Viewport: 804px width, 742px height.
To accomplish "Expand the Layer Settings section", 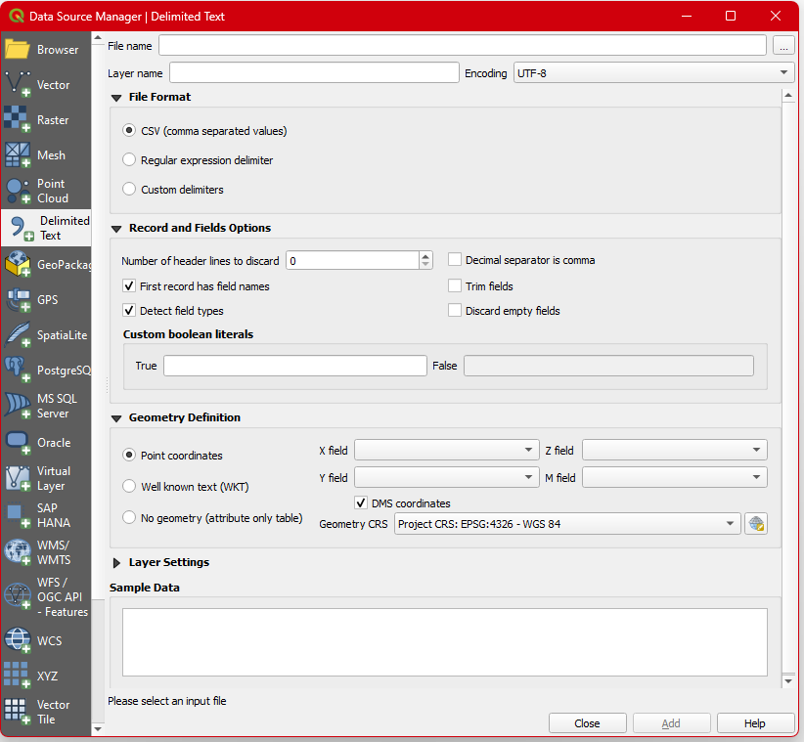I will click(x=117, y=563).
